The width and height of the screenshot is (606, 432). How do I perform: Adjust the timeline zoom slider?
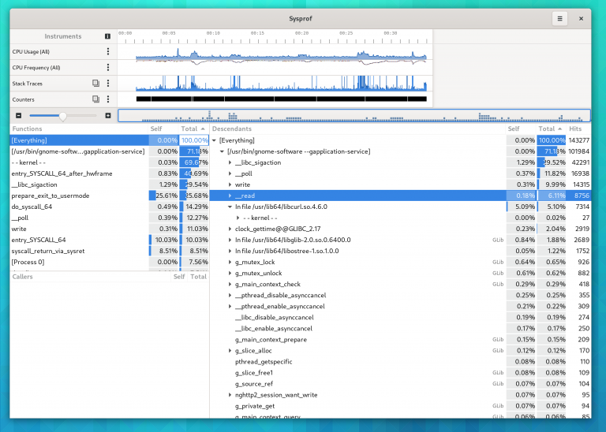62,116
